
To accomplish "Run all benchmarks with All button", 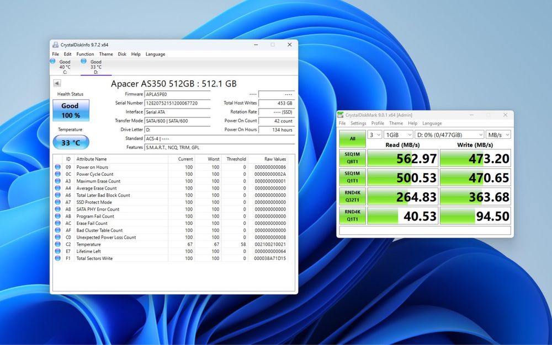I will [x=352, y=139].
